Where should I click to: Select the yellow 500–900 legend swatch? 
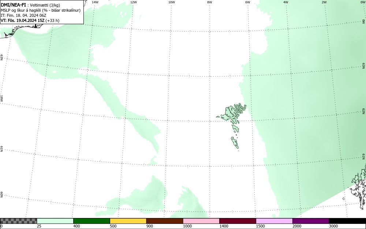(x=128, y=221)
